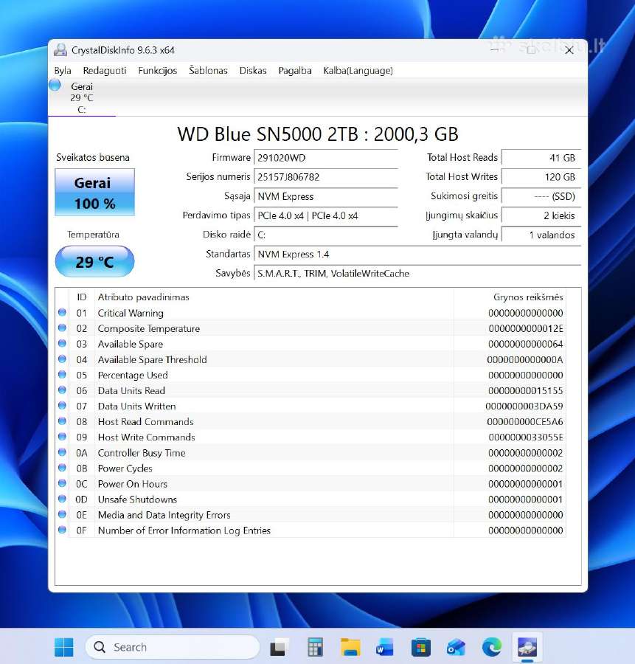Screen dimensions: 635x664
Task: Click the status dot for Critical Warning
Action: tap(62, 313)
